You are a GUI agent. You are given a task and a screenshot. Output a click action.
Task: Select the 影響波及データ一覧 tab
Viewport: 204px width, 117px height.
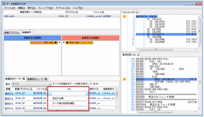pyautogui.click(x=15, y=79)
